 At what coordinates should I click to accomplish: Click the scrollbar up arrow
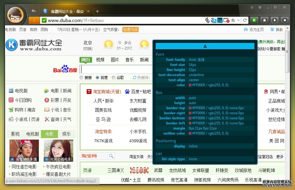tap(287, 28)
